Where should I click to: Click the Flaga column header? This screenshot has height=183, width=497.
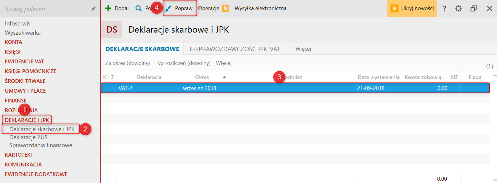click(475, 77)
